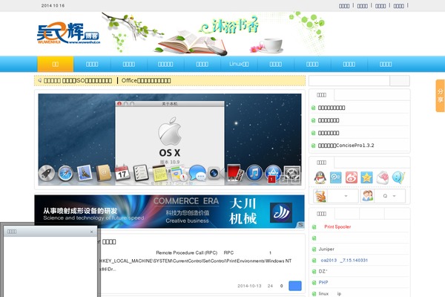445x297 pixels.
Task: Click the book and teacup header banner
Action: (213, 33)
